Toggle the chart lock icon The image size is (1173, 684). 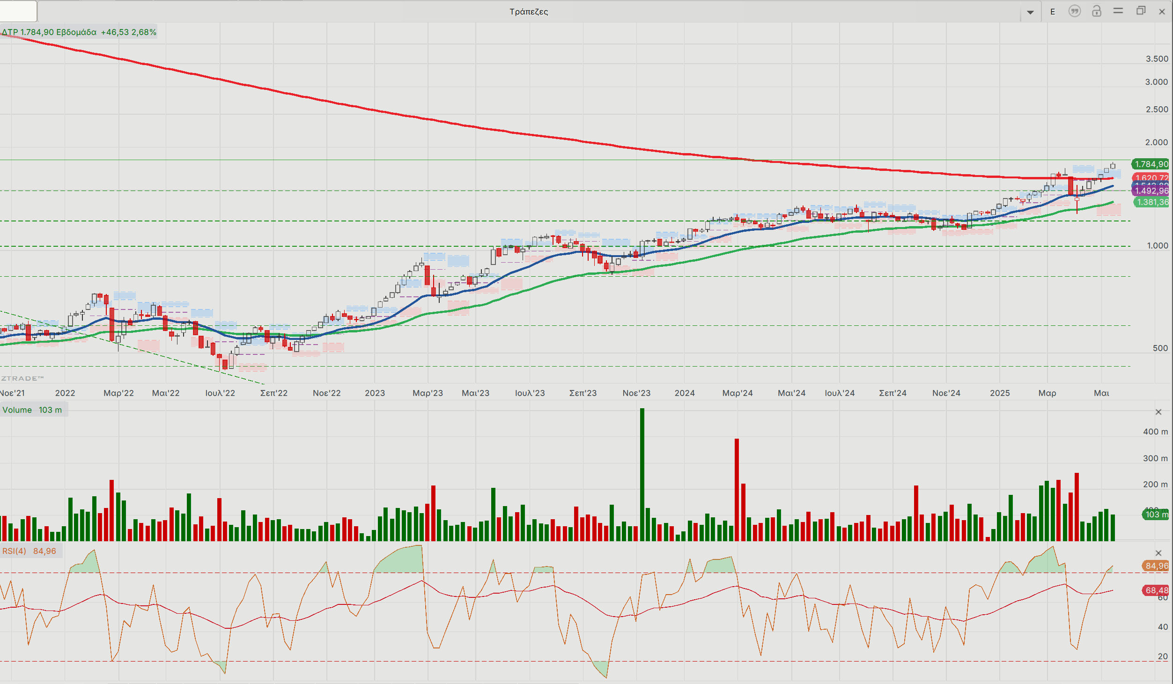(1097, 11)
